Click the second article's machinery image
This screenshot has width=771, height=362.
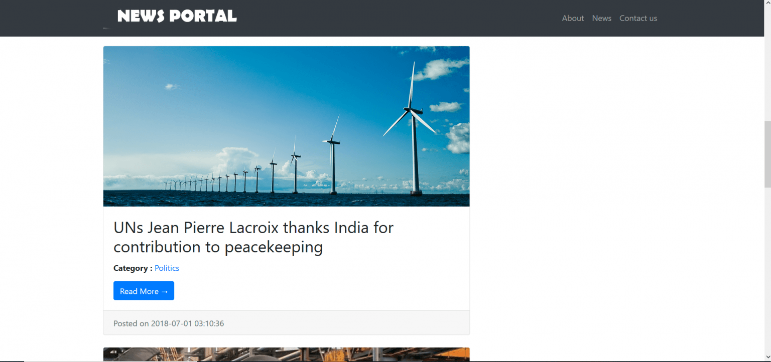pos(286,354)
